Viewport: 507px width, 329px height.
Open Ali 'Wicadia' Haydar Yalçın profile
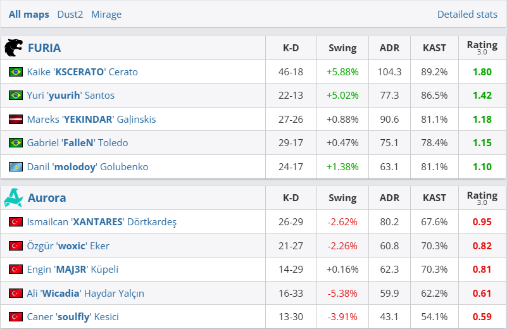[x=85, y=293]
